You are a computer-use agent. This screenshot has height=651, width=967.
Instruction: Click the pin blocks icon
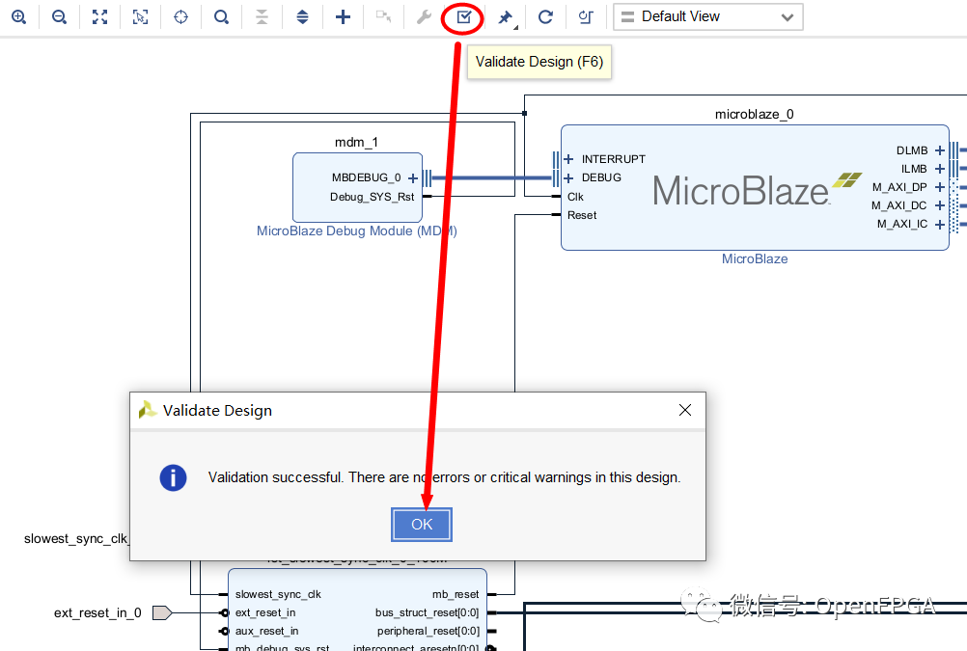(506, 17)
